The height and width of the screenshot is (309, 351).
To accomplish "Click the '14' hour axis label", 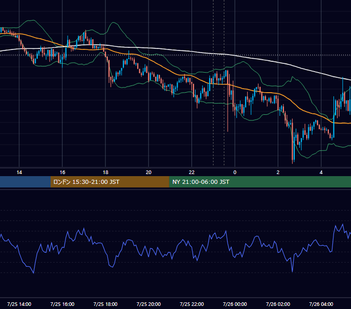I will pos(19,173).
